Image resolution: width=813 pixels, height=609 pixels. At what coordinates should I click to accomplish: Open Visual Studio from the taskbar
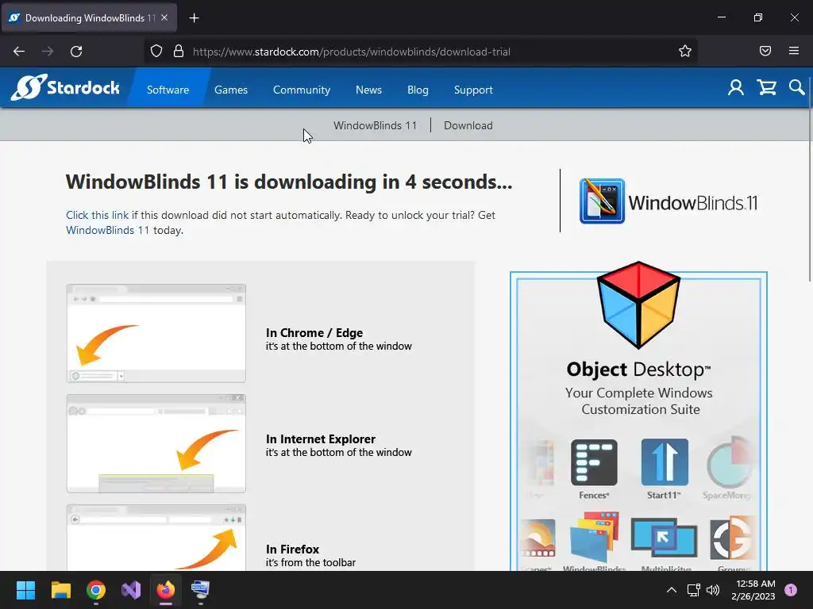pos(131,590)
